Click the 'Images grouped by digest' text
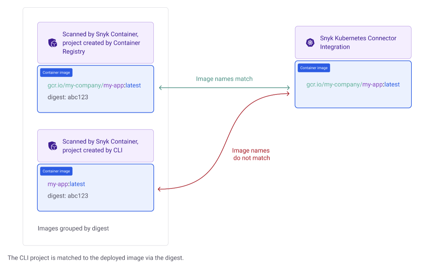 [x=73, y=228]
